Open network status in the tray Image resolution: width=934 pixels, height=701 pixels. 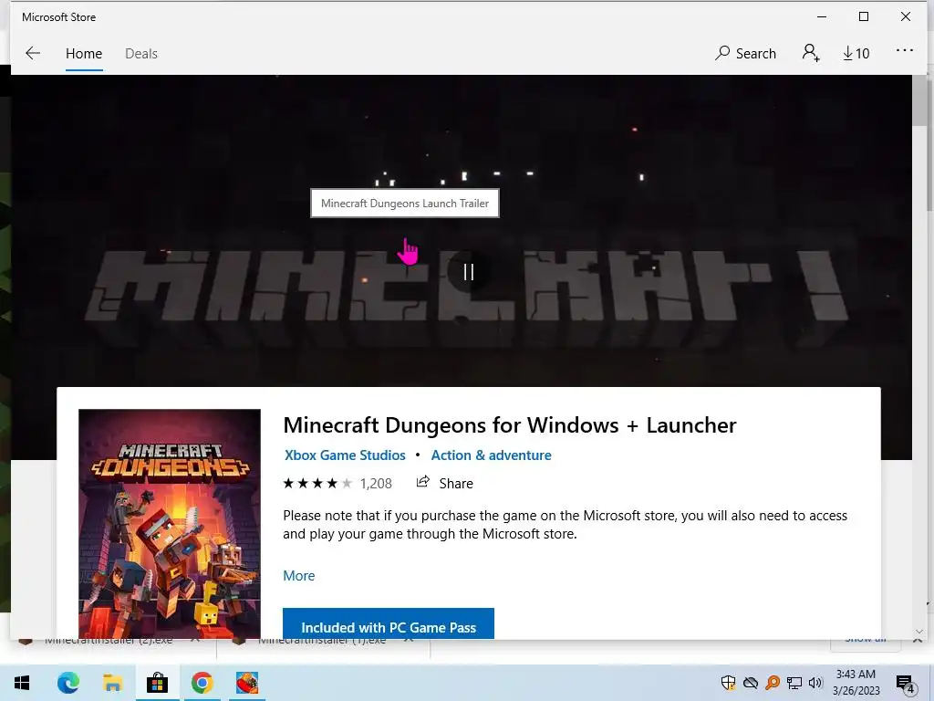794,683
